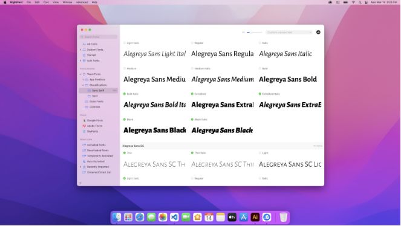Collapse the Team Fonts library chevron
The width and height of the screenshot is (401, 226).
(80, 74)
